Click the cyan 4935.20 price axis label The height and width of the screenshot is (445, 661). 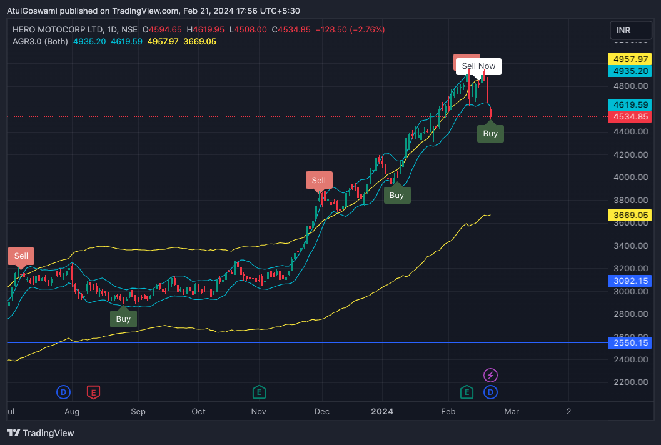630,71
